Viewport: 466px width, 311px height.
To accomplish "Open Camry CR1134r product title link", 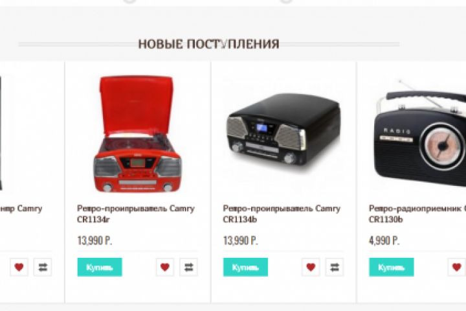I will pos(136,214).
